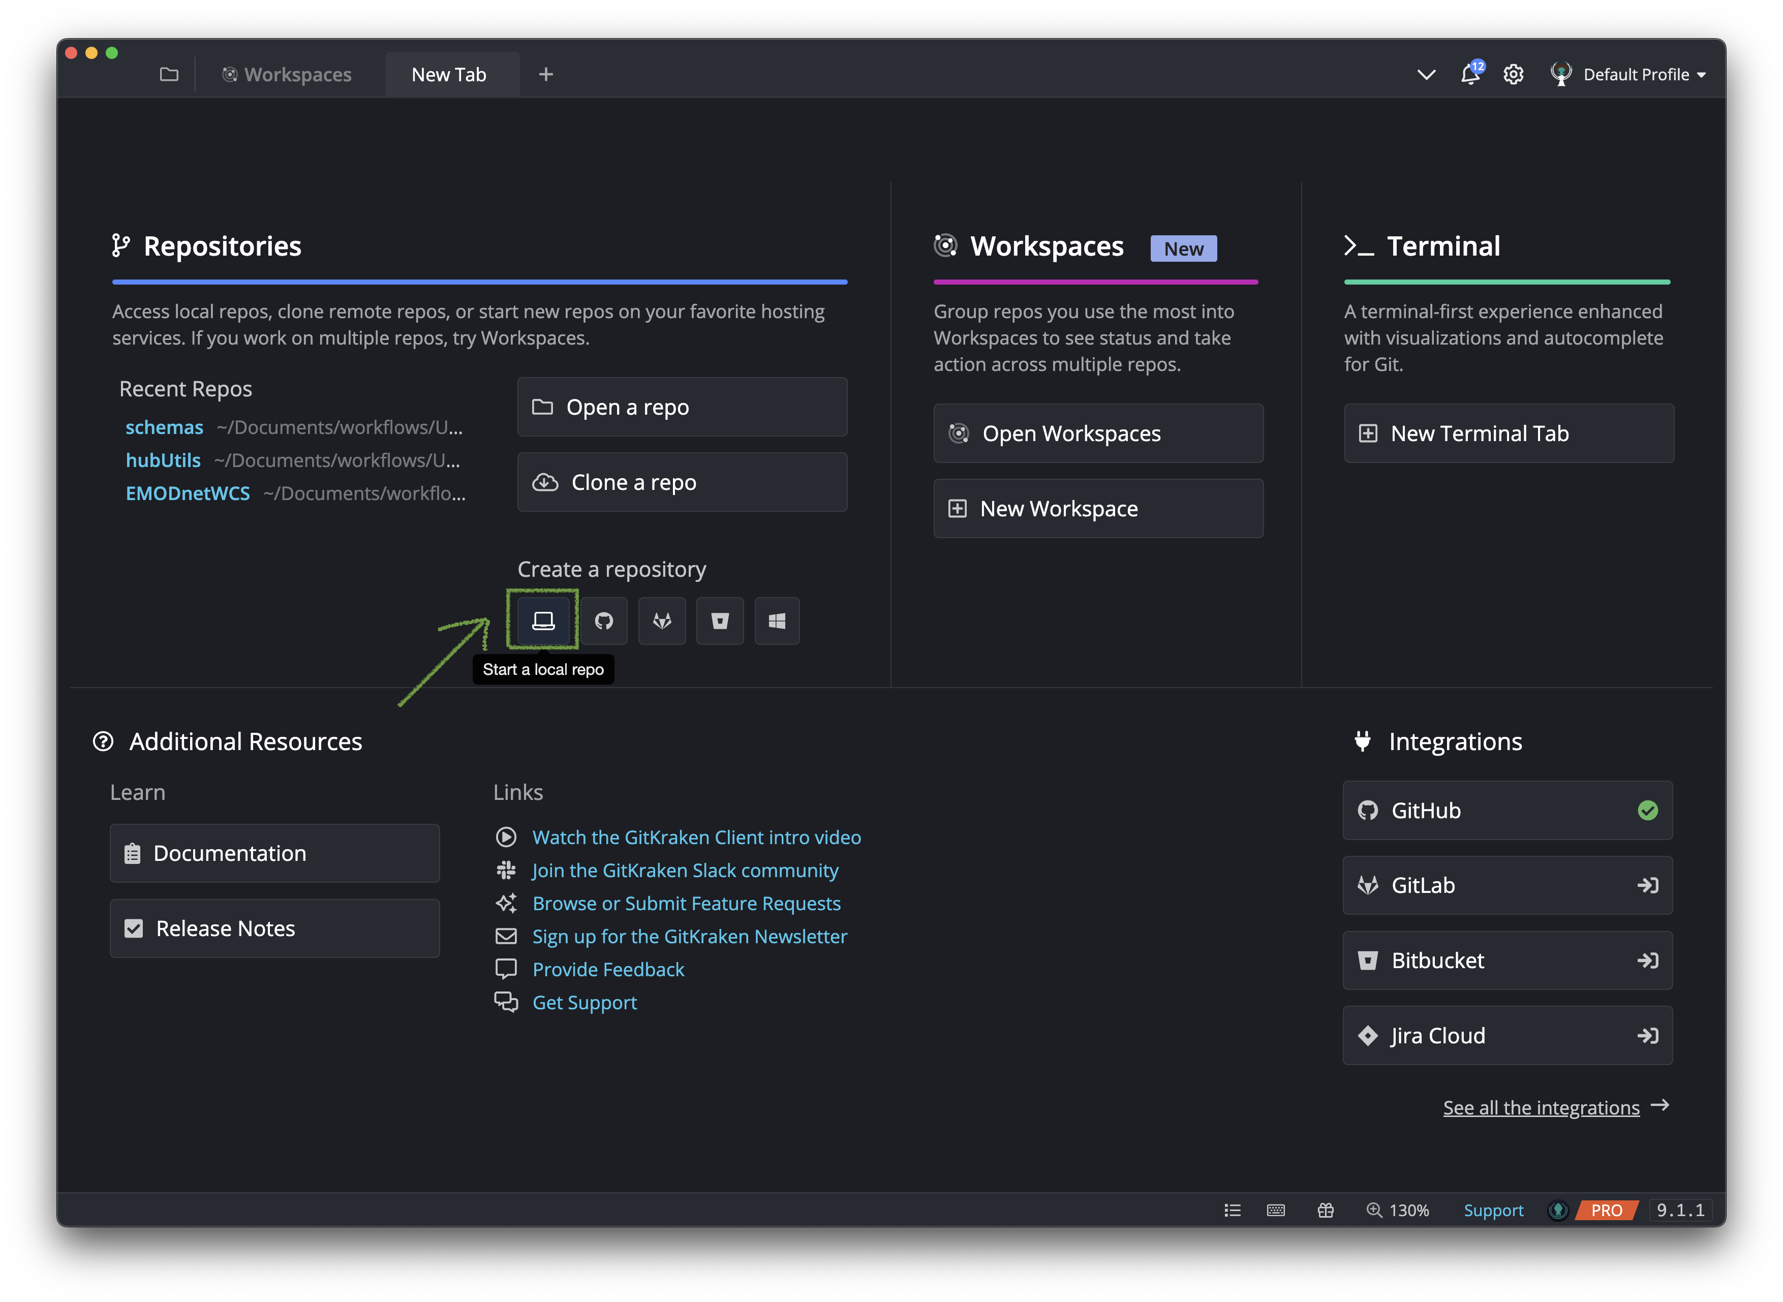This screenshot has height=1302, width=1783.
Task: Click the chat icon beside Get Support
Action: [x=506, y=1003]
